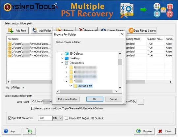178x137 pixels.
Task: Confirm folder selection with OK
Action: click(95, 99)
